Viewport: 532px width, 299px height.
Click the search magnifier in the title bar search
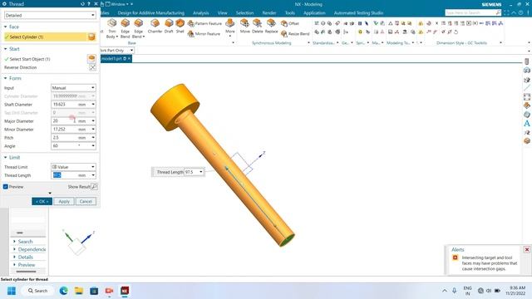[498, 12]
